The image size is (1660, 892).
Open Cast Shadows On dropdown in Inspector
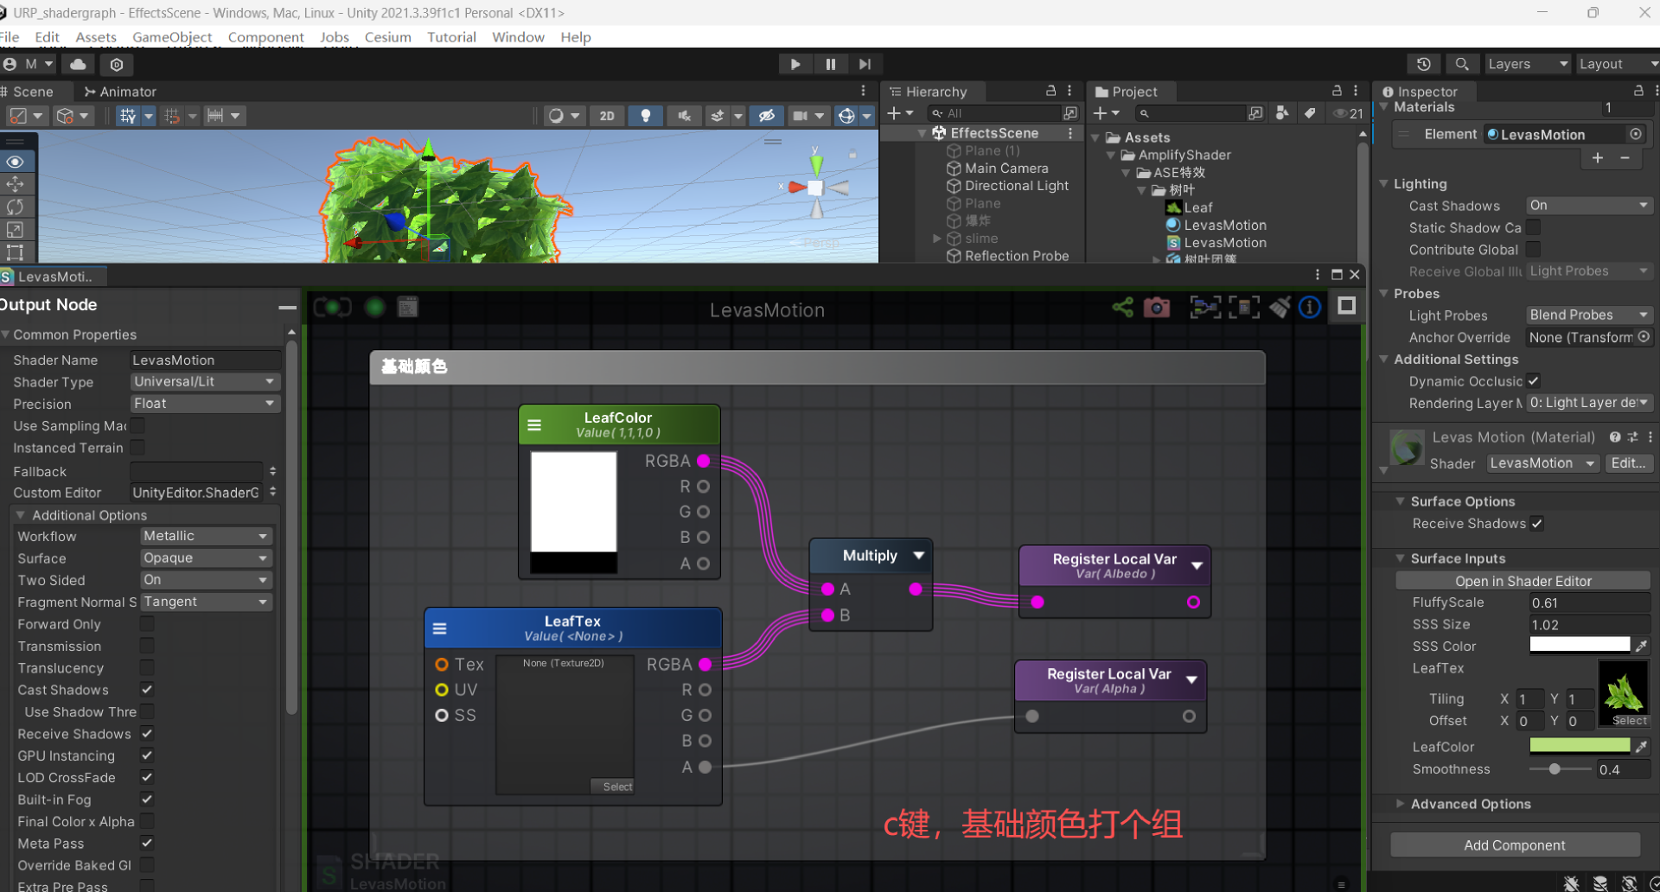tap(1589, 206)
